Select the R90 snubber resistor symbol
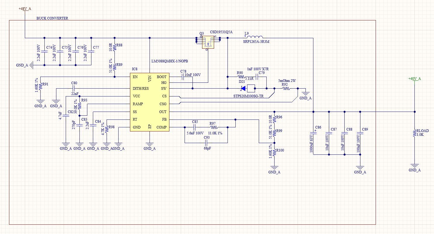 (x=241, y=77)
